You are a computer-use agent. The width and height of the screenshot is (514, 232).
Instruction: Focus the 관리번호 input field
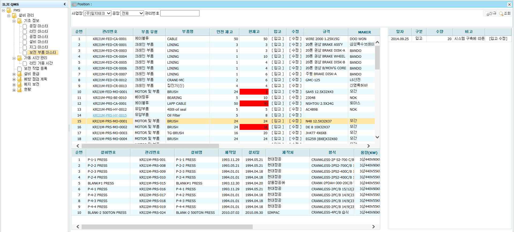pyautogui.click(x=180, y=13)
